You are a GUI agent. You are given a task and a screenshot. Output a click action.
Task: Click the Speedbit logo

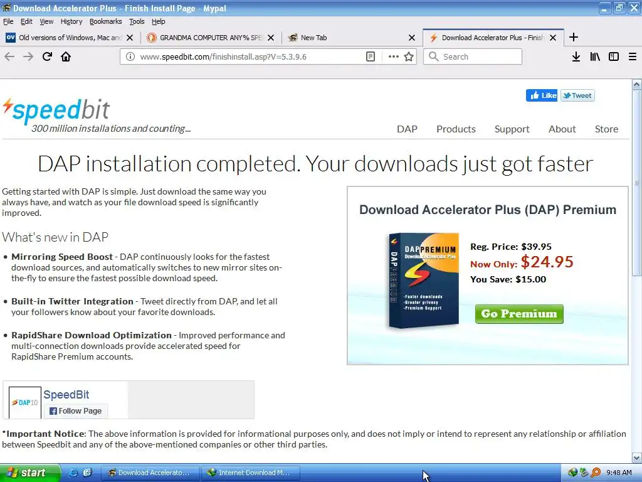pyautogui.click(x=56, y=110)
